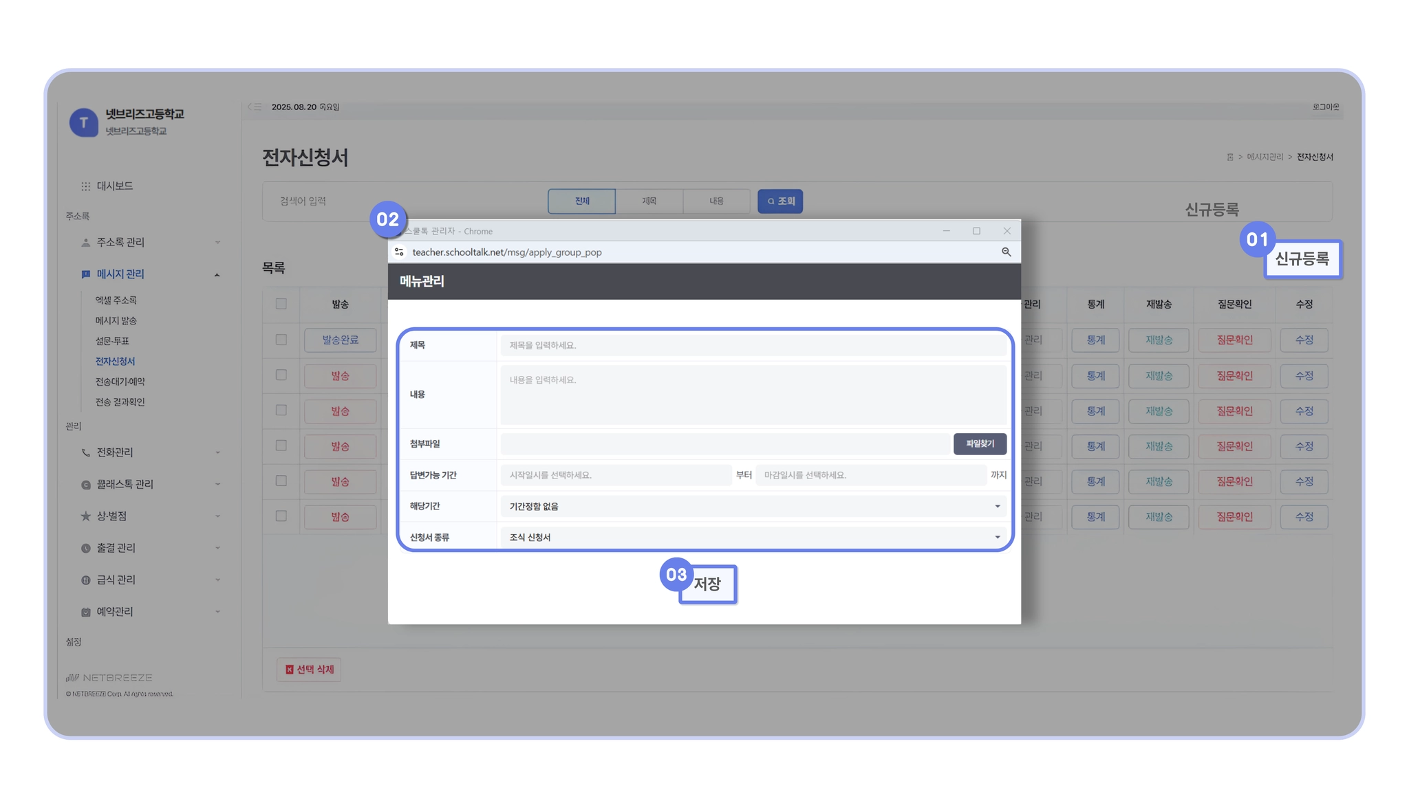Click the 저장 button
The width and height of the screenshot is (1409, 792).
708,584
